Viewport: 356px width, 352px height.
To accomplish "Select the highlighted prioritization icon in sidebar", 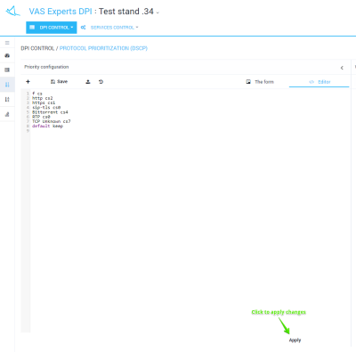I will (7, 85).
